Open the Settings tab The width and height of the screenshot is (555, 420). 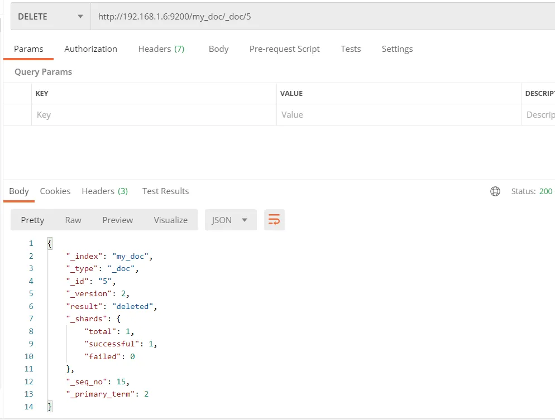click(x=397, y=49)
